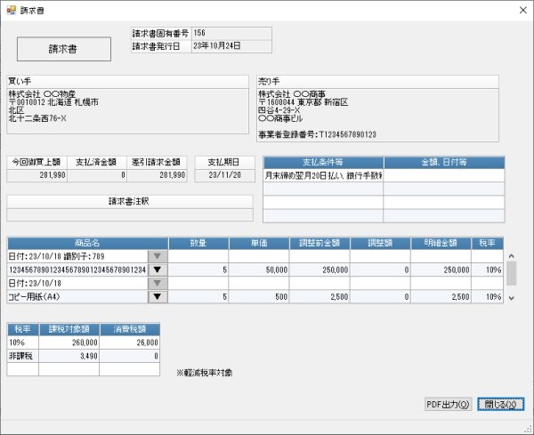Viewport: 534px width, 435px height.
Task: Open the greyed dropdown on second 日付:23/10/18 row
Action: tap(158, 283)
